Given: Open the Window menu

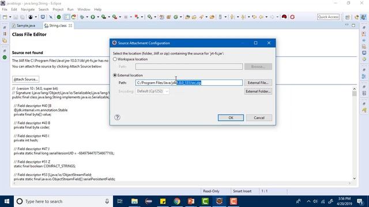Looking at the screenshot, I should coord(84,9).
